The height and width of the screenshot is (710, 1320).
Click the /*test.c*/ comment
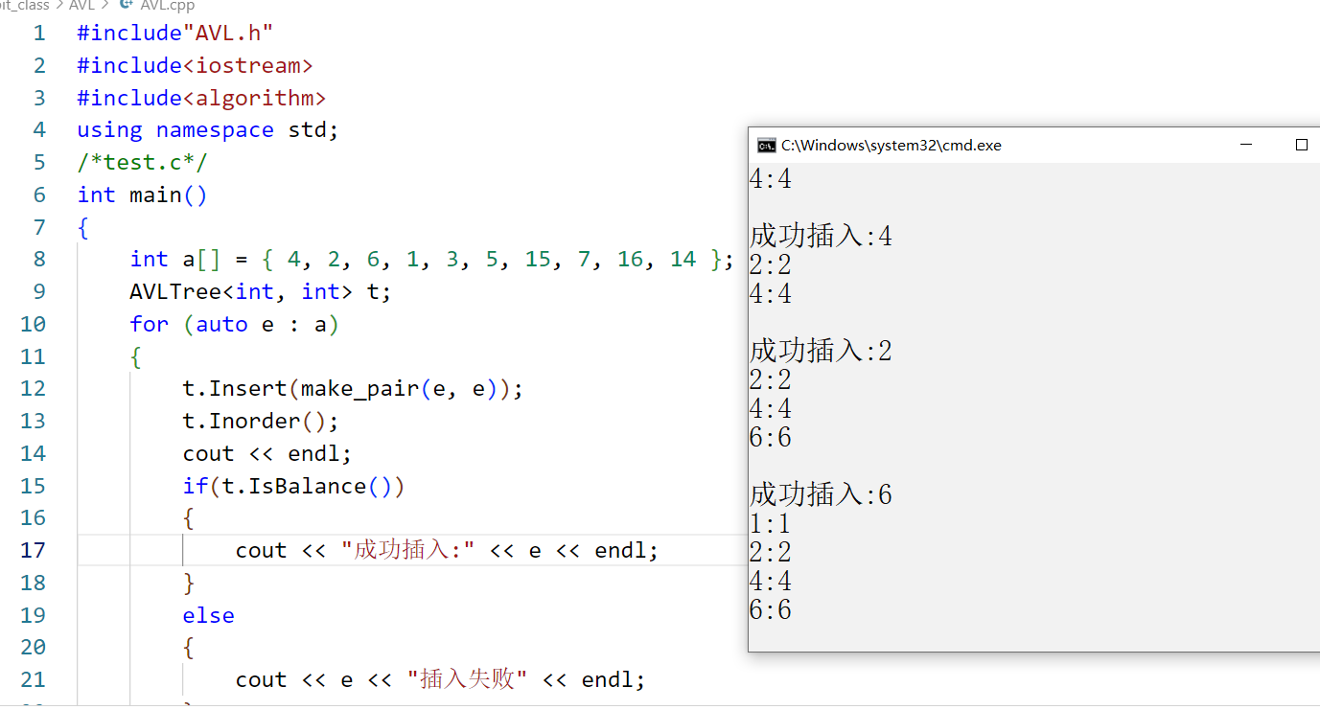142,163
